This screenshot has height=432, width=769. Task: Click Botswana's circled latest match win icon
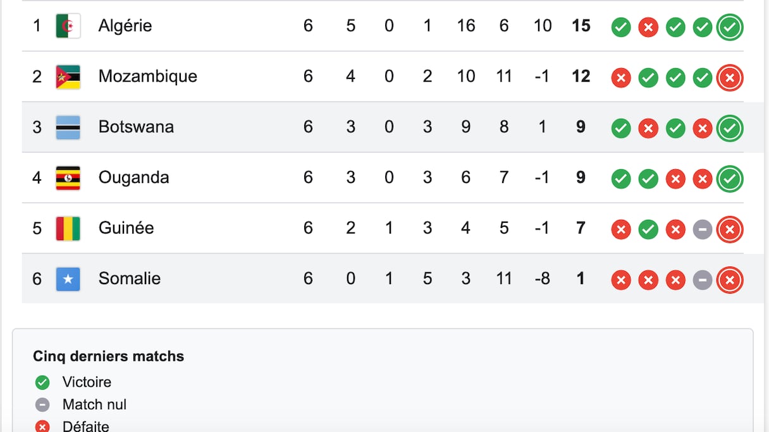click(x=730, y=128)
